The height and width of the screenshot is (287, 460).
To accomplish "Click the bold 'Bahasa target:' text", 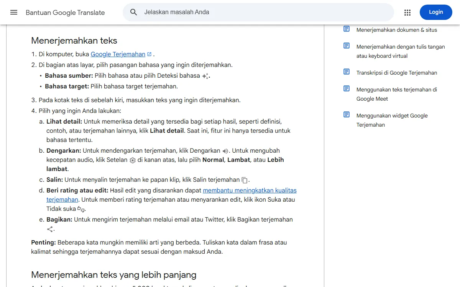I will [67, 86].
